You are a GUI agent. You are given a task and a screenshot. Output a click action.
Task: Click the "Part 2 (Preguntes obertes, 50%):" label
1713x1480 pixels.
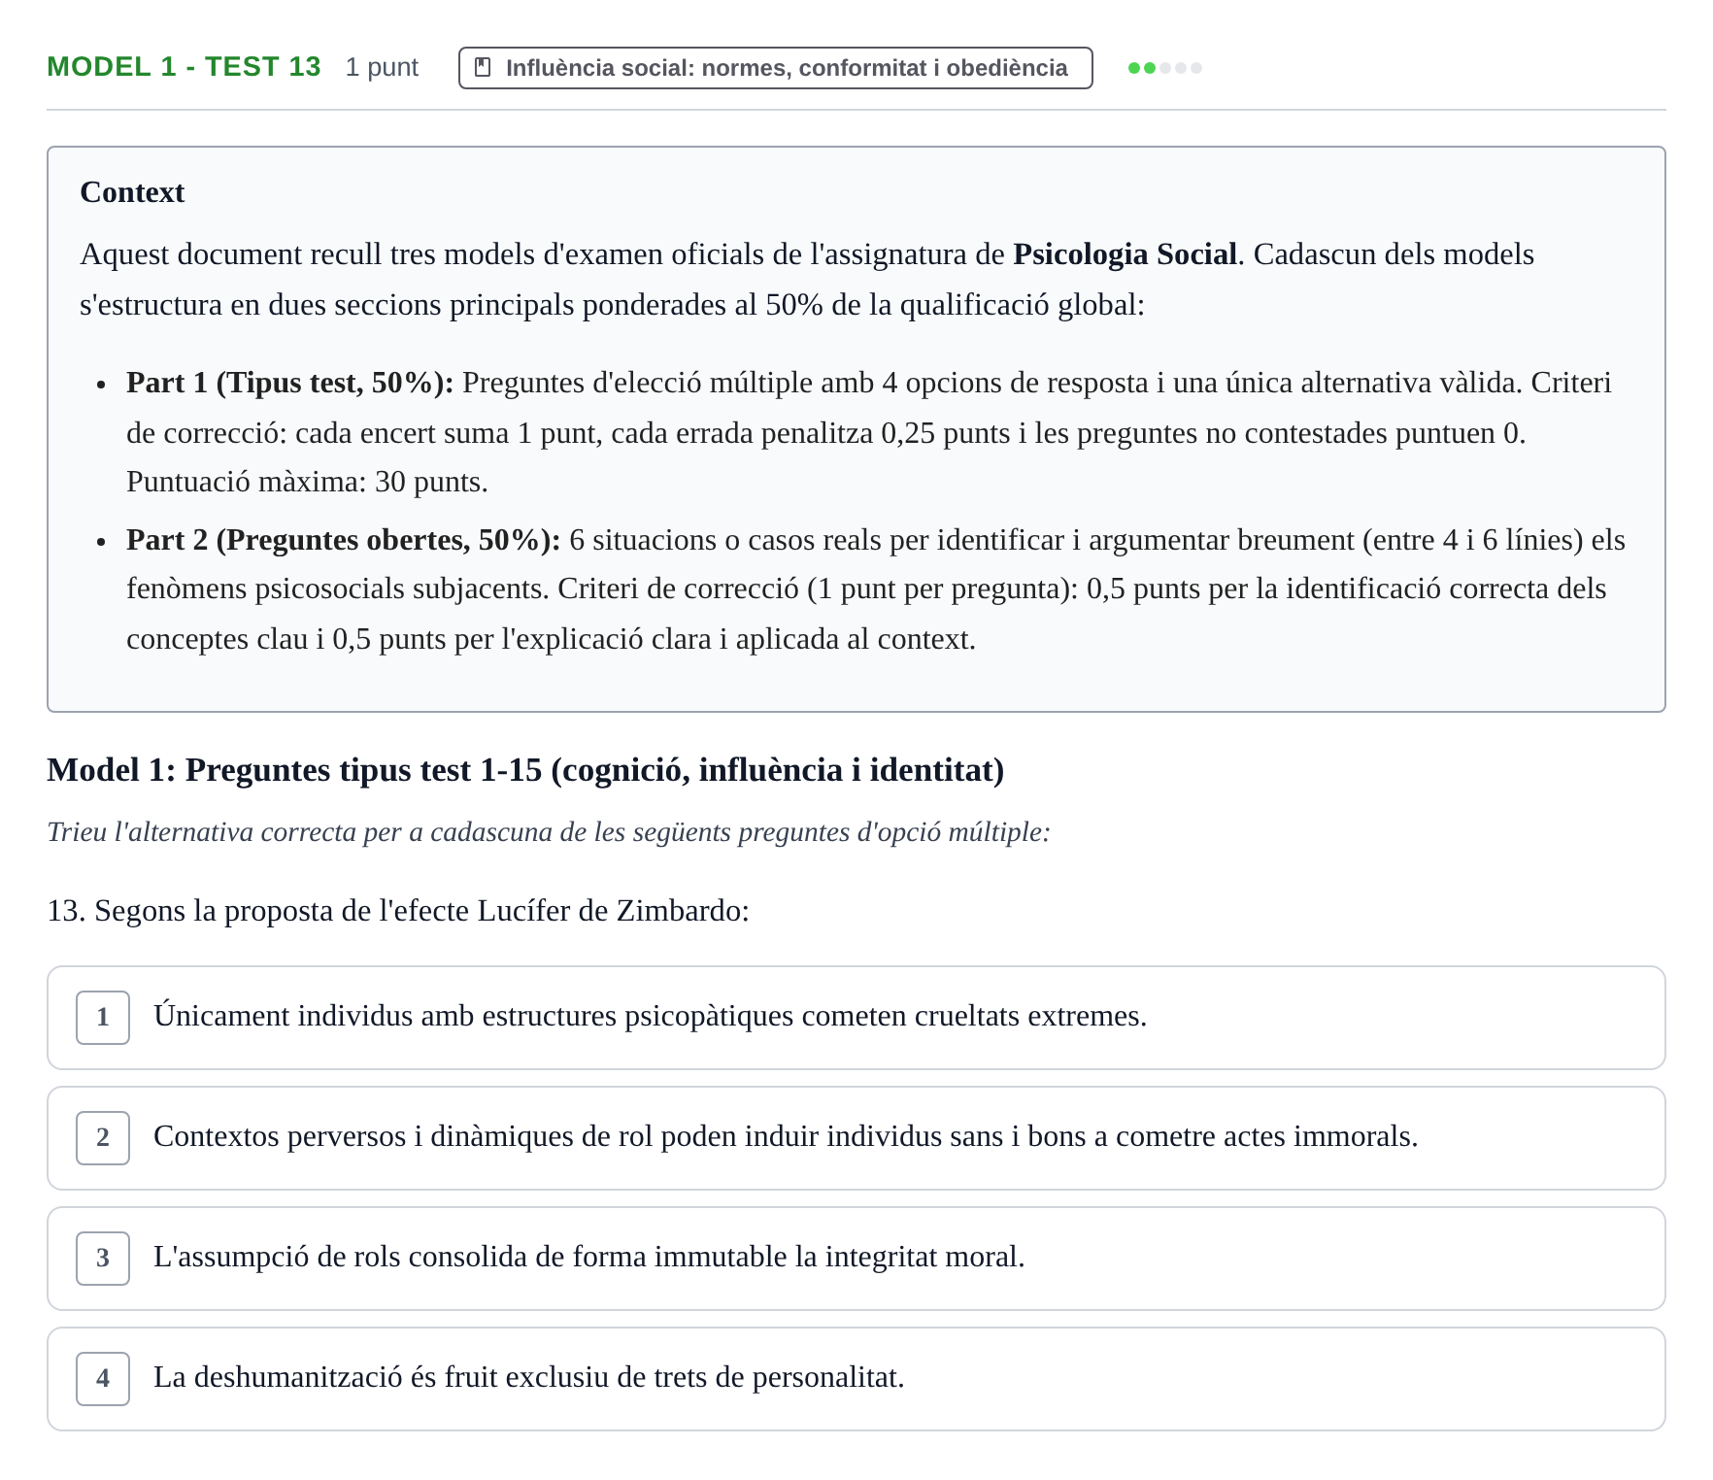344,540
